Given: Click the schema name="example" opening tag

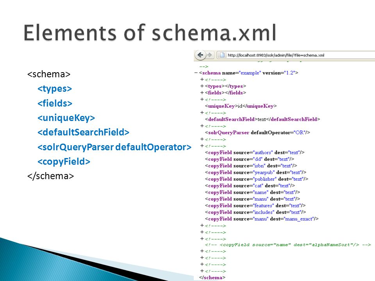Looking at the screenshot, I should point(248,73).
